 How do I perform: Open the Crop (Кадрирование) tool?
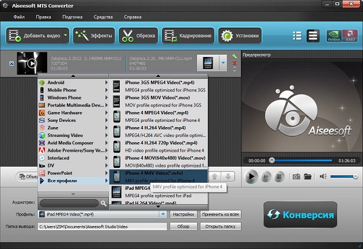[x=188, y=36]
